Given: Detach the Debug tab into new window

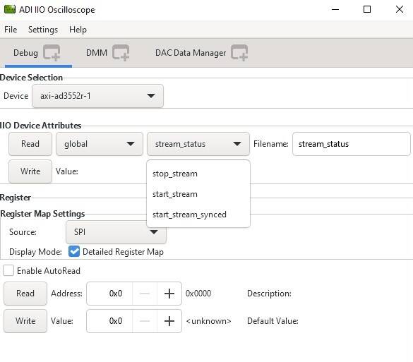Looking at the screenshot, I should (x=52, y=53).
